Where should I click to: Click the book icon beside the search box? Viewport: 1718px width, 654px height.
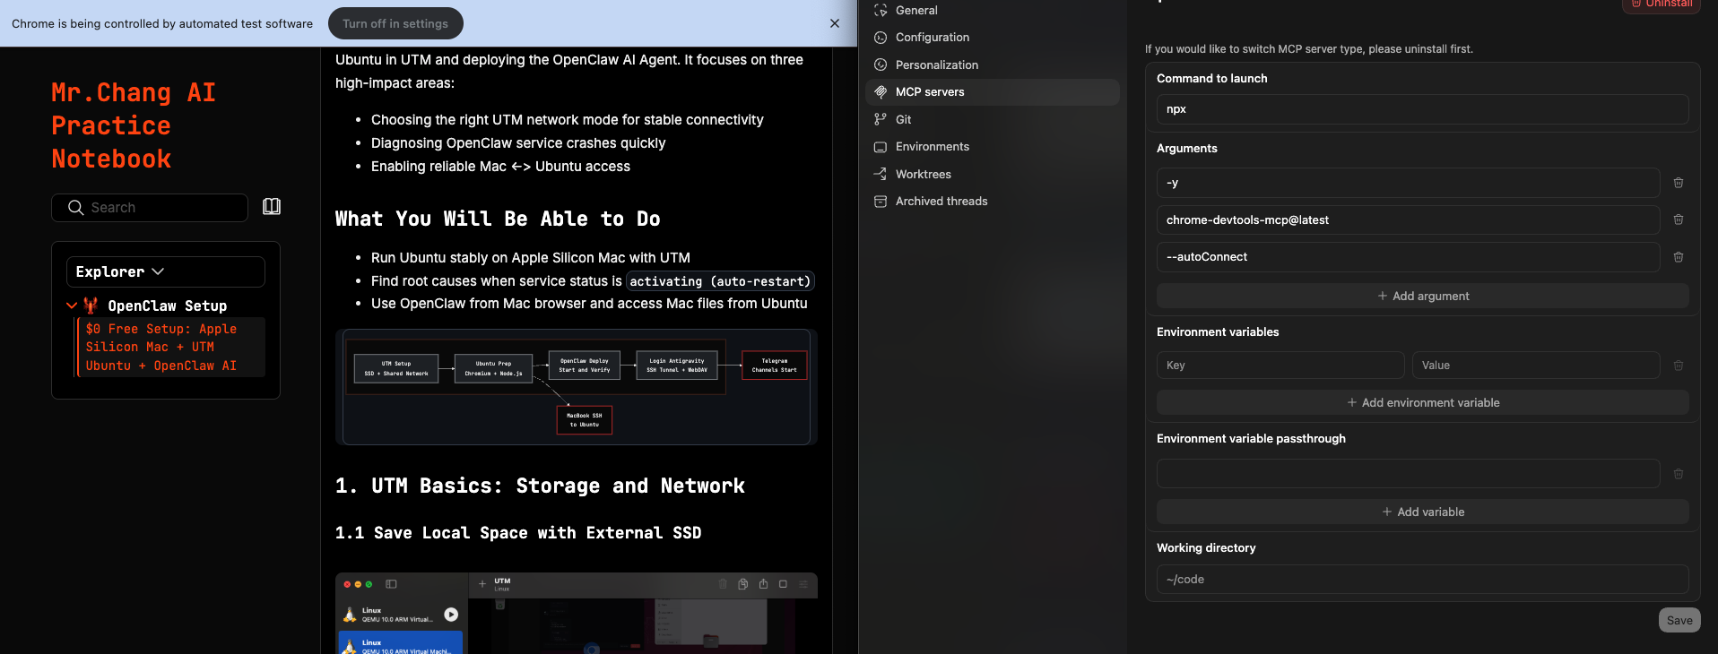click(272, 207)
